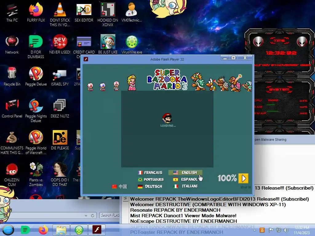This screenshot has width=315, height=236.
Task: Open the COMMUNISTS HATE THIS money bag icon
Action: pyautogui.click(x=12, y=143)
